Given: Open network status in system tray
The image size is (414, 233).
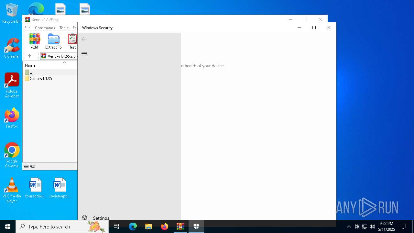Looking at the screenshot, I should click(x=365, y=227).
